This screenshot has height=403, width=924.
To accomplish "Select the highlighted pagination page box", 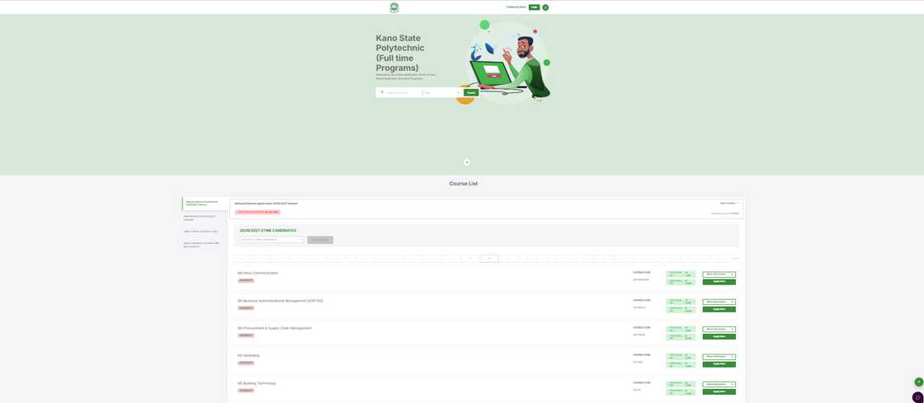I will pyautogui.click(x=489, y=258).
